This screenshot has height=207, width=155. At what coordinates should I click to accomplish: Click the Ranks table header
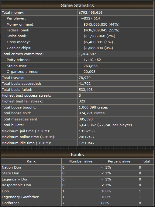[x=77, y=155]
